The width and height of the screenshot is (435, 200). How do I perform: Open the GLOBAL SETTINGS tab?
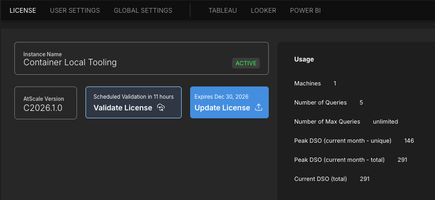point(143,11)
